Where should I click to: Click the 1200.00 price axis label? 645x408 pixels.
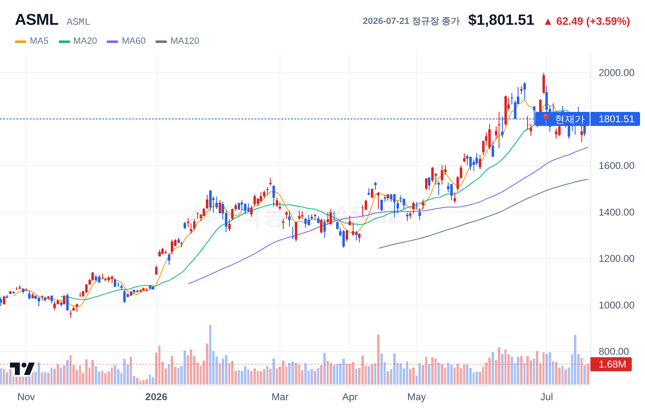tap(616, 259)
